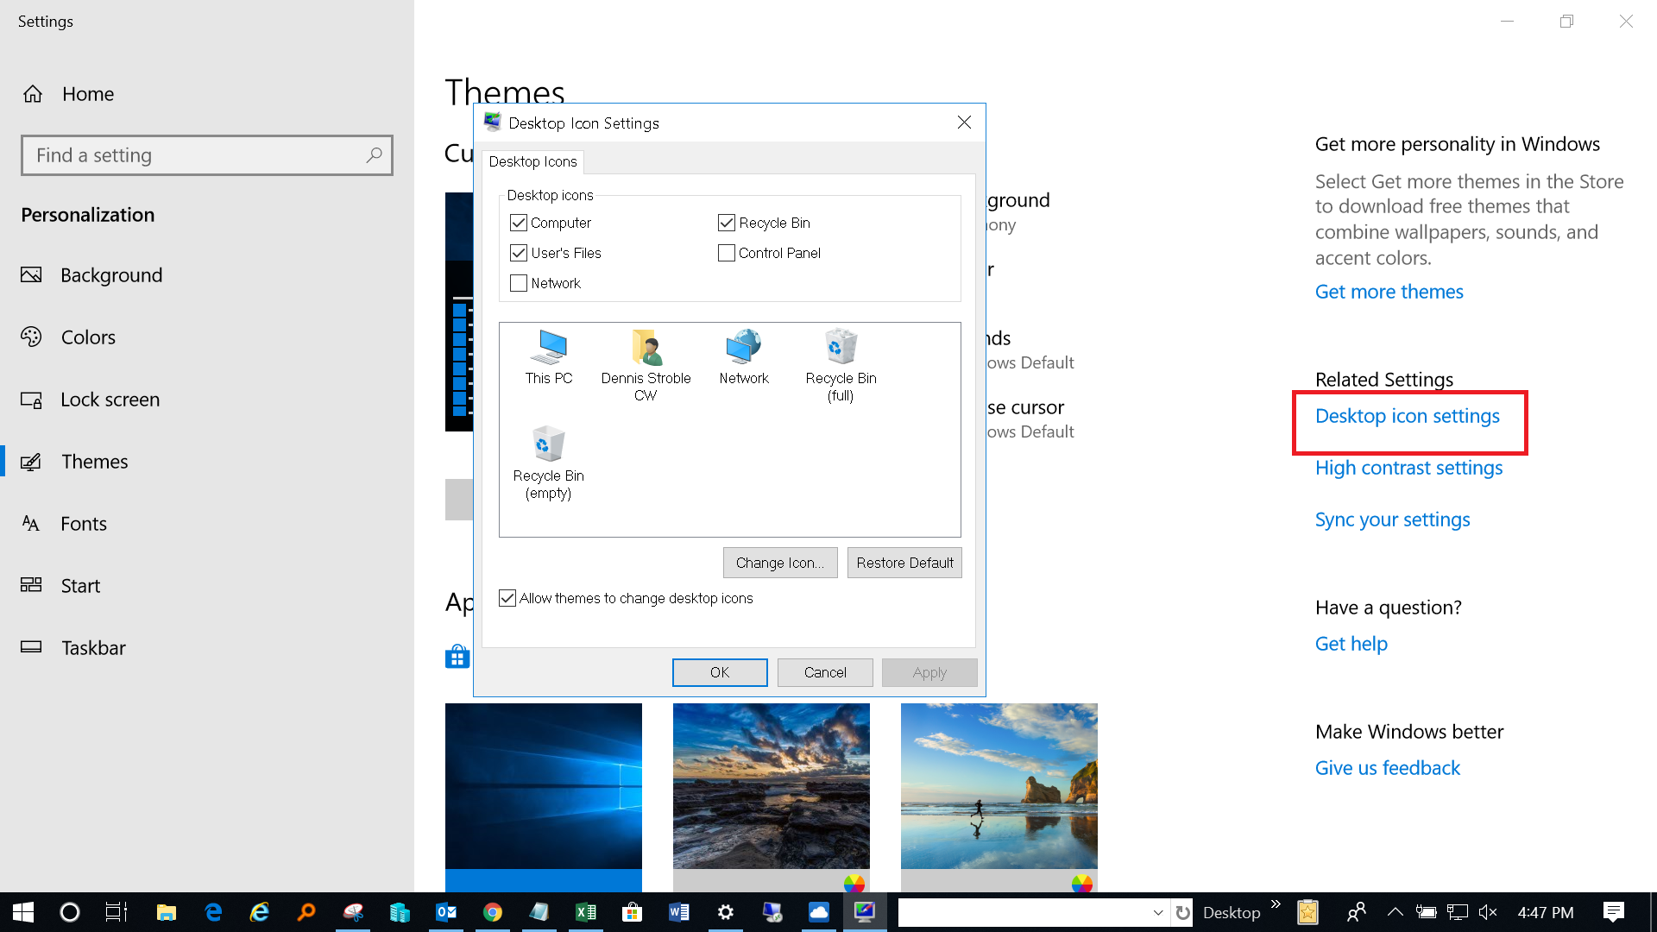
Task: Open High contrast settings link
Action: click(x=1409, y=467)
